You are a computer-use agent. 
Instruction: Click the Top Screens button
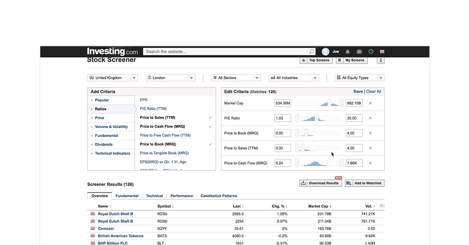[x=316, y=60]
